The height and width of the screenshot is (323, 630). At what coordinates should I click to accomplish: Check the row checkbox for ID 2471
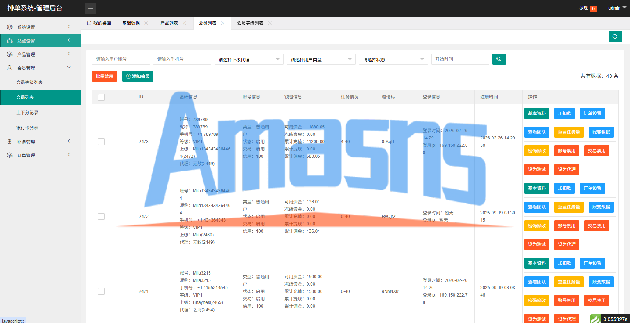pos(101,291)
